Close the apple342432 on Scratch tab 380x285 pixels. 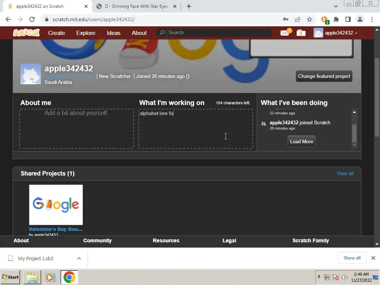86,6
